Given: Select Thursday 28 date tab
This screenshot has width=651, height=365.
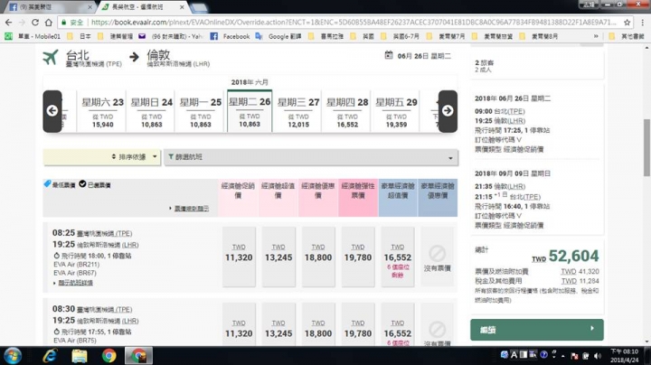Looking at the screenshot, I should [347, 111].
